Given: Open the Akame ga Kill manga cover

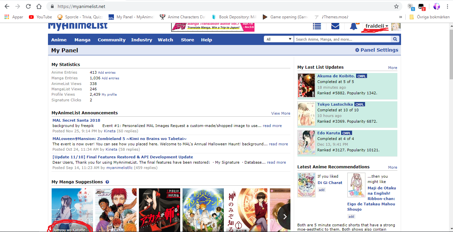Looking at the screenshot, I should click(159, 210).
